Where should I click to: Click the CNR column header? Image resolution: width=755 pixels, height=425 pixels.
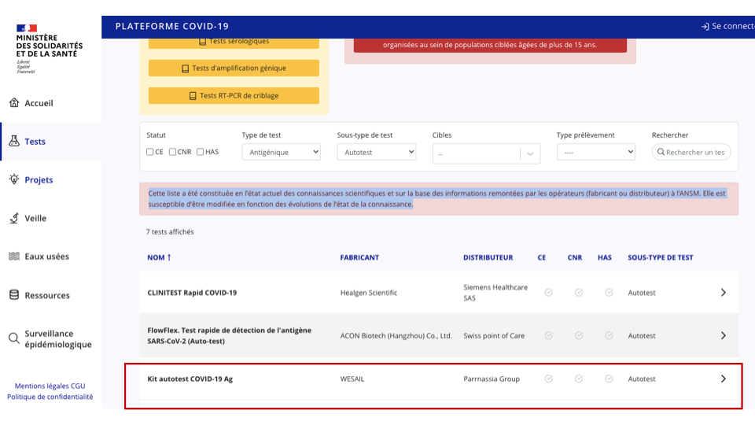click(x=574, y=257)
